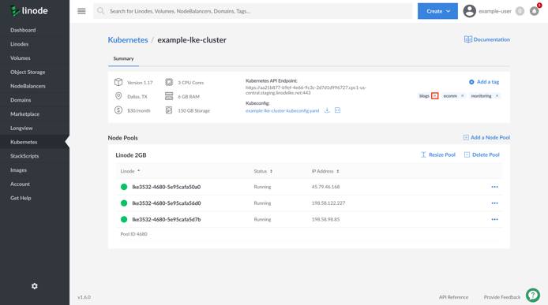Open Object Storage in sidebar
Screen dimensions: 548x305
coord(28,72)
